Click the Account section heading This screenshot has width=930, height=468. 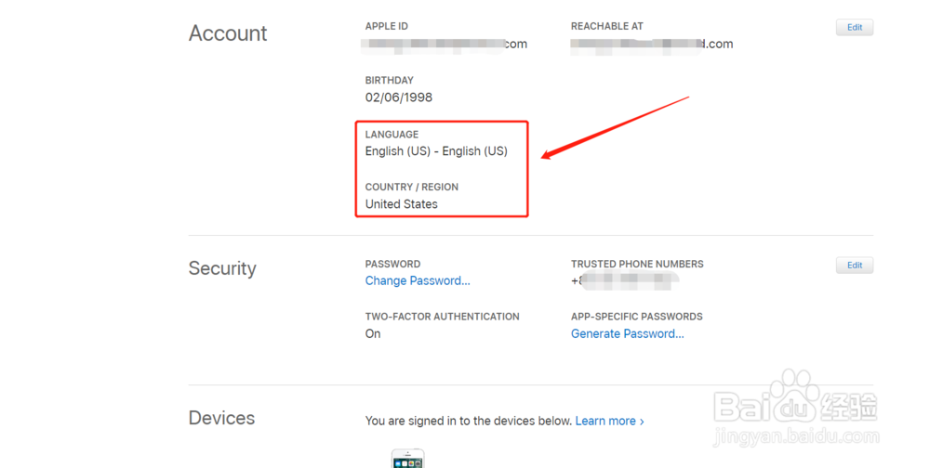228,33
